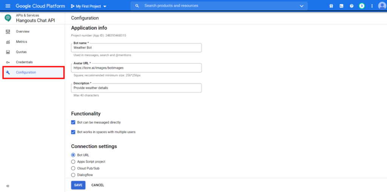387x192 pixels.
Task: Click the Connection settings heading
Action: 94,146
